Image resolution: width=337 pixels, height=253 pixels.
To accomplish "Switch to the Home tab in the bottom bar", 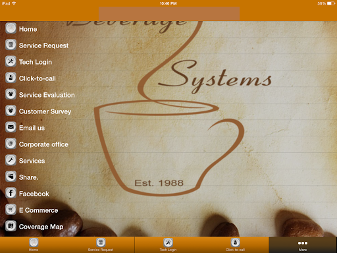I will [34, 244].
